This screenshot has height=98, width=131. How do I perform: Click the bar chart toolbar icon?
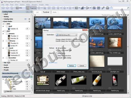pos(82,8)
